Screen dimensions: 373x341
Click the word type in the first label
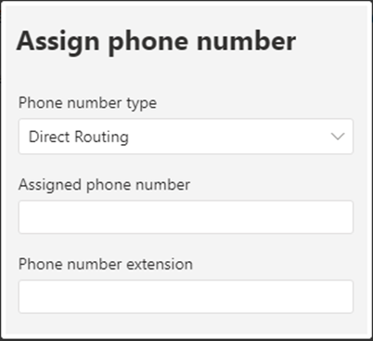tap(142, 104)
